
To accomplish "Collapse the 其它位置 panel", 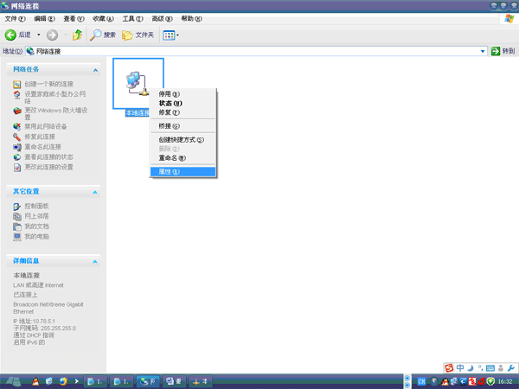I will pos(93,191).
